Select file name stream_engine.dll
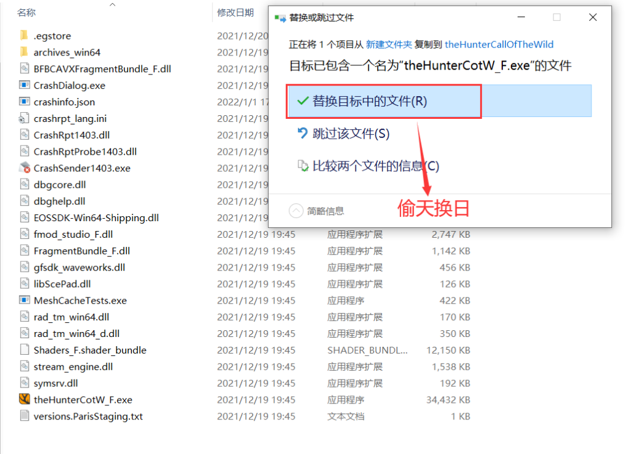 point(73,367)
